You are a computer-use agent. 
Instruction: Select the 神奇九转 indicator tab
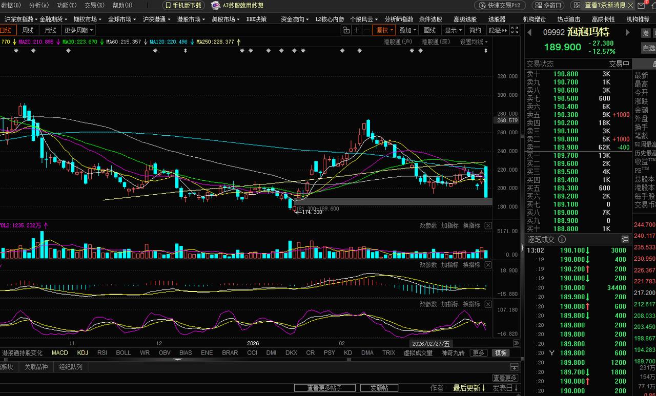coord(453,353)
